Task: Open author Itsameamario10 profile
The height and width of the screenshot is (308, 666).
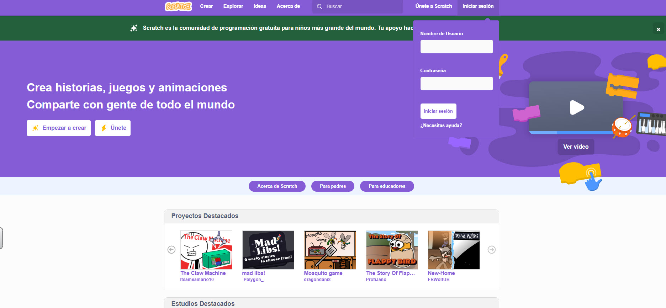Action: tap(197, 280)
